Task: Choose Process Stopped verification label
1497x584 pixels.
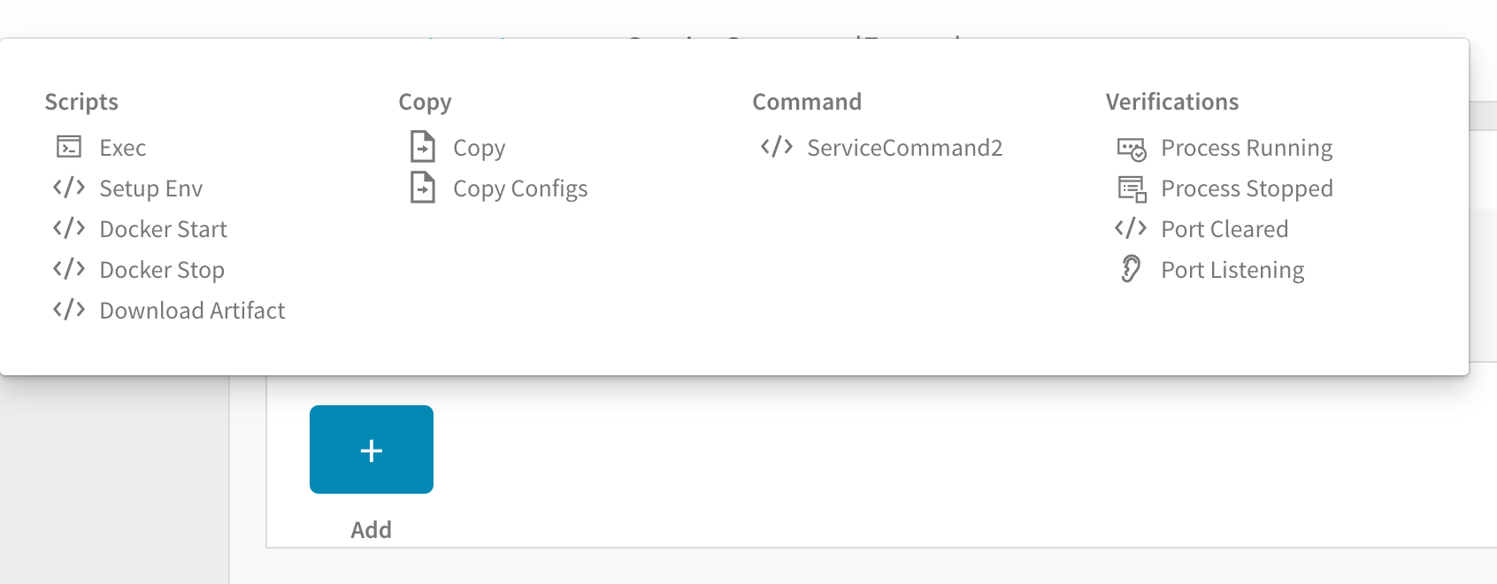Action: (1247, 188)
